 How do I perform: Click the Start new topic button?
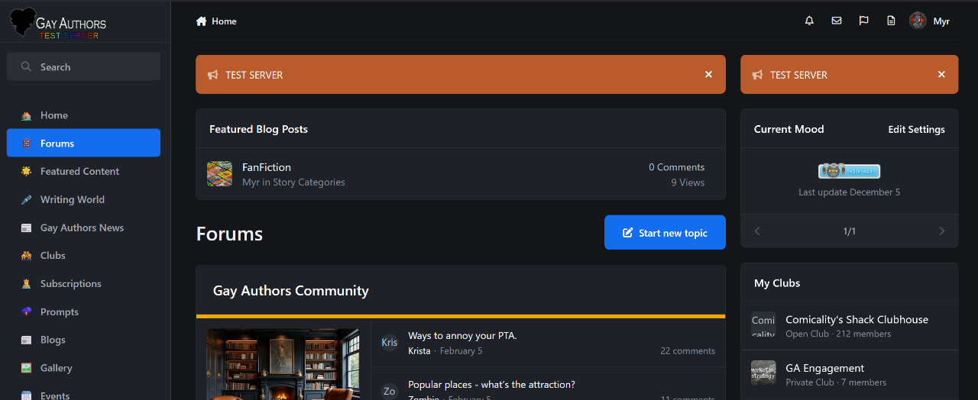[665, 233]
